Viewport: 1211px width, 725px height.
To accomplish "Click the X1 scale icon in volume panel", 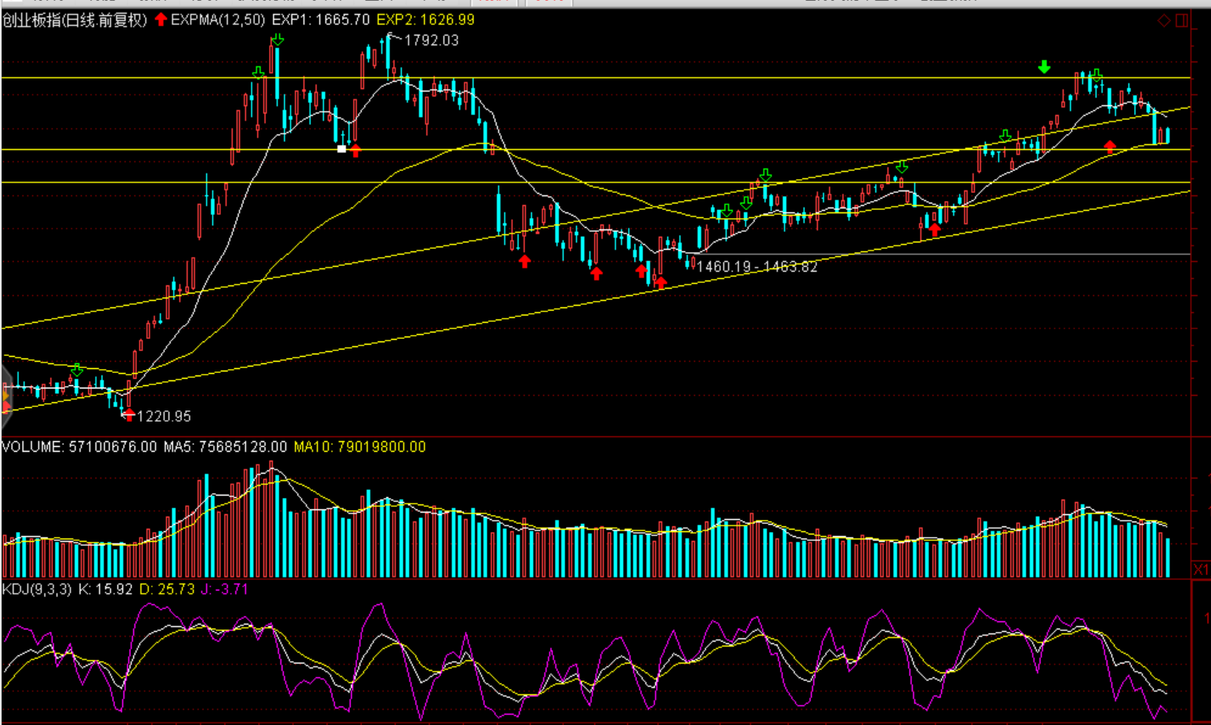I will (x=1200, y=570).
